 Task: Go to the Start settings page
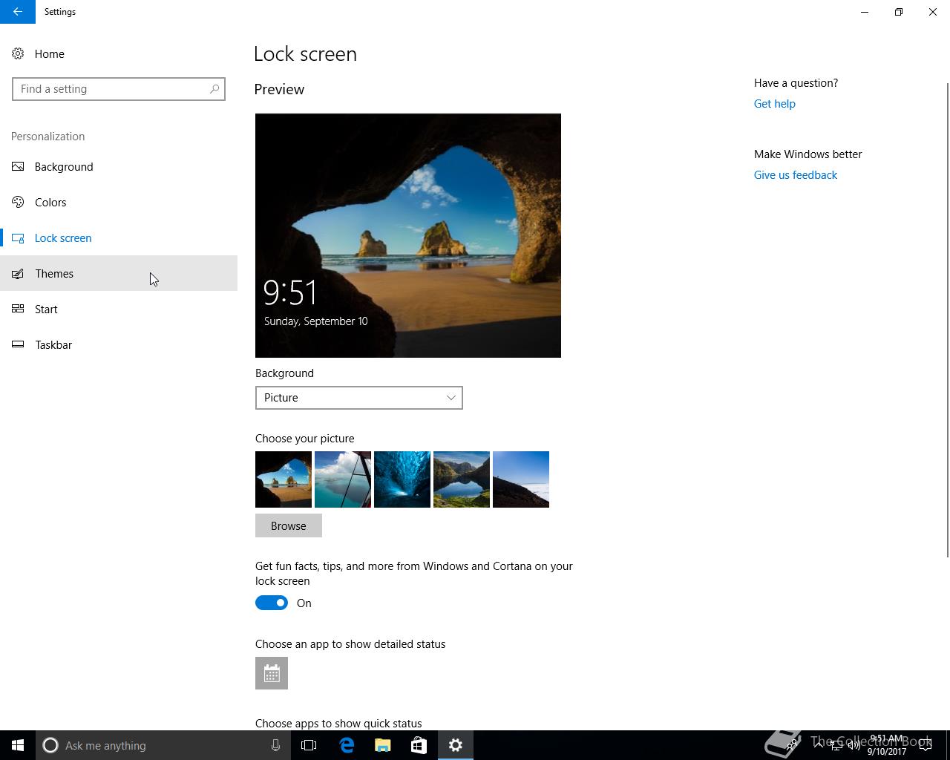(x=119, y=309)
